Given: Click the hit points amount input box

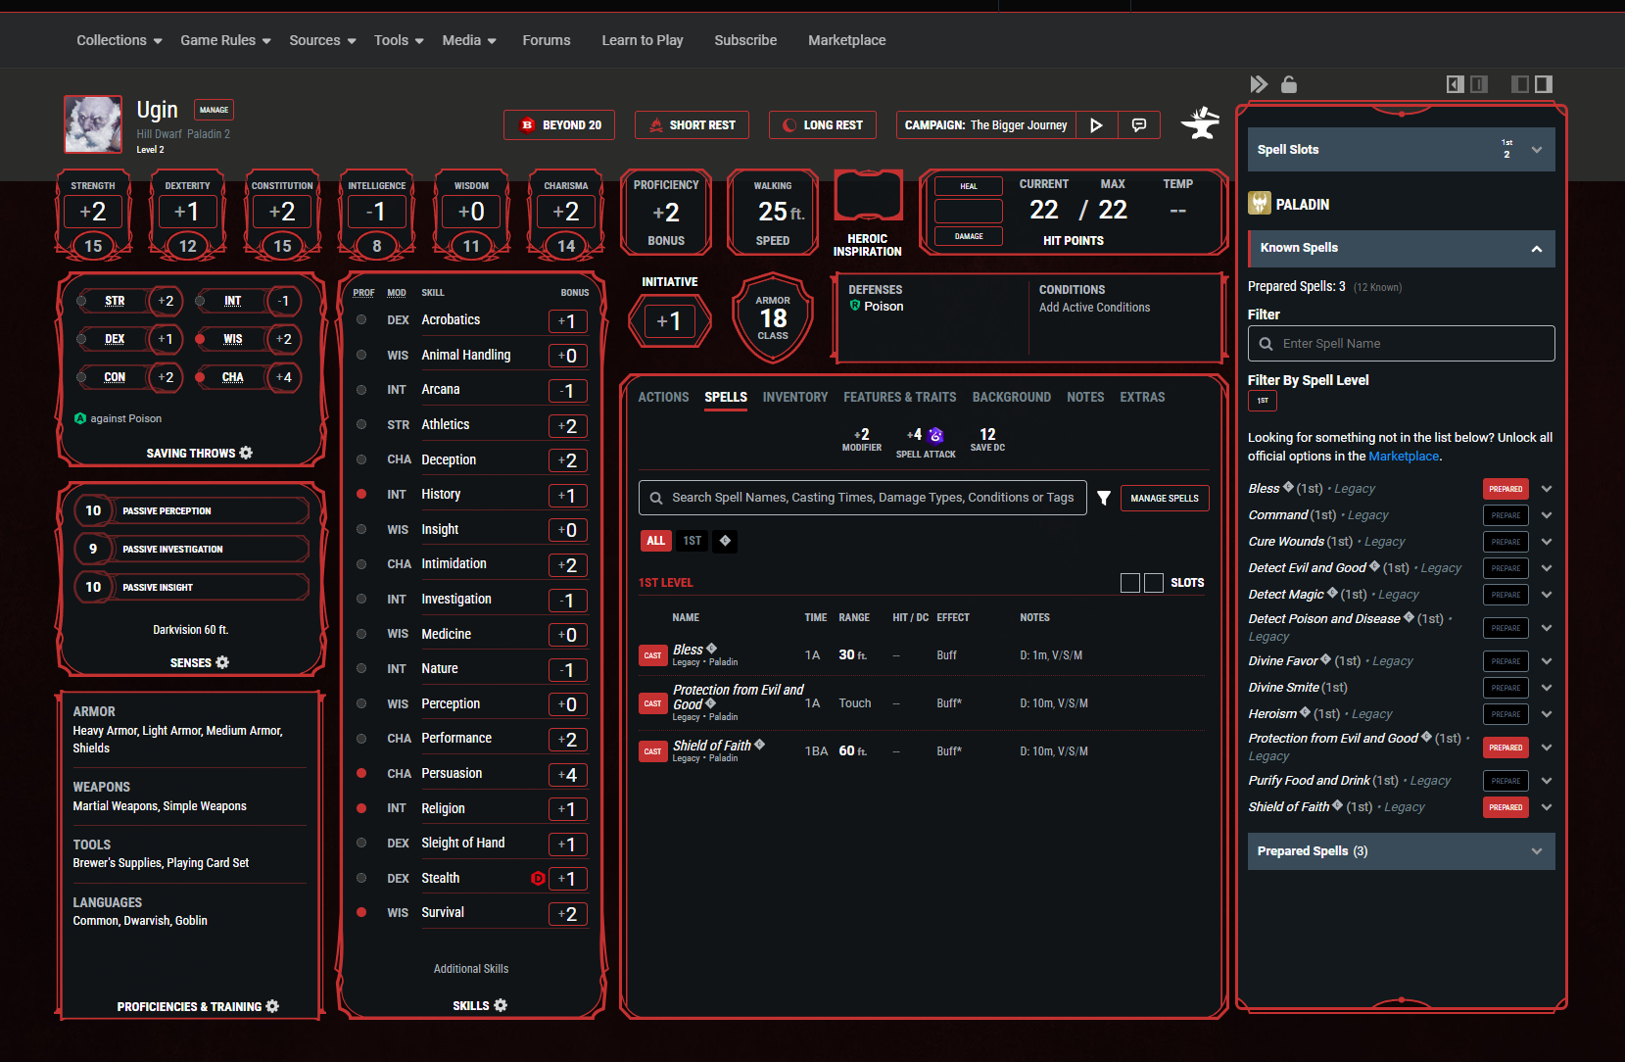Looking at the screenshot, I should (969, 211).
